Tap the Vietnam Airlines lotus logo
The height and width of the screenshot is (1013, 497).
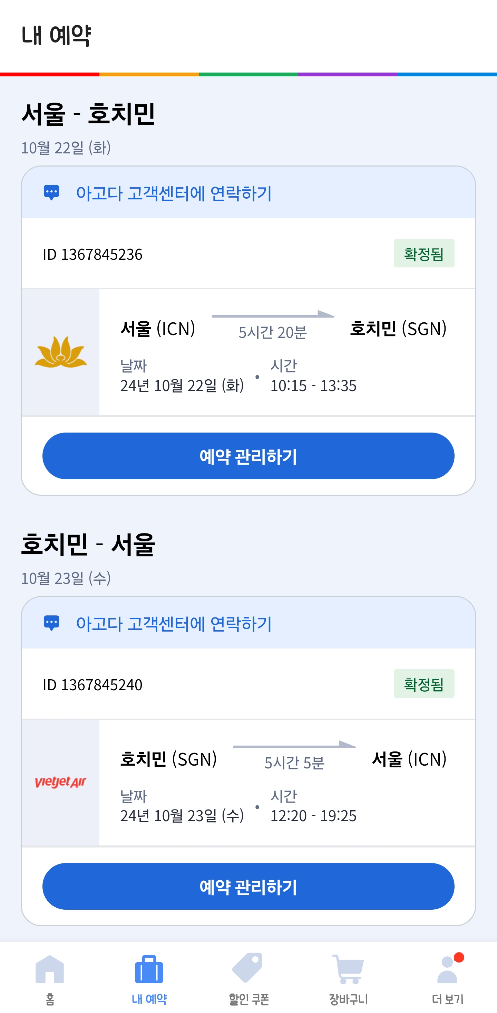pos(60,352)
